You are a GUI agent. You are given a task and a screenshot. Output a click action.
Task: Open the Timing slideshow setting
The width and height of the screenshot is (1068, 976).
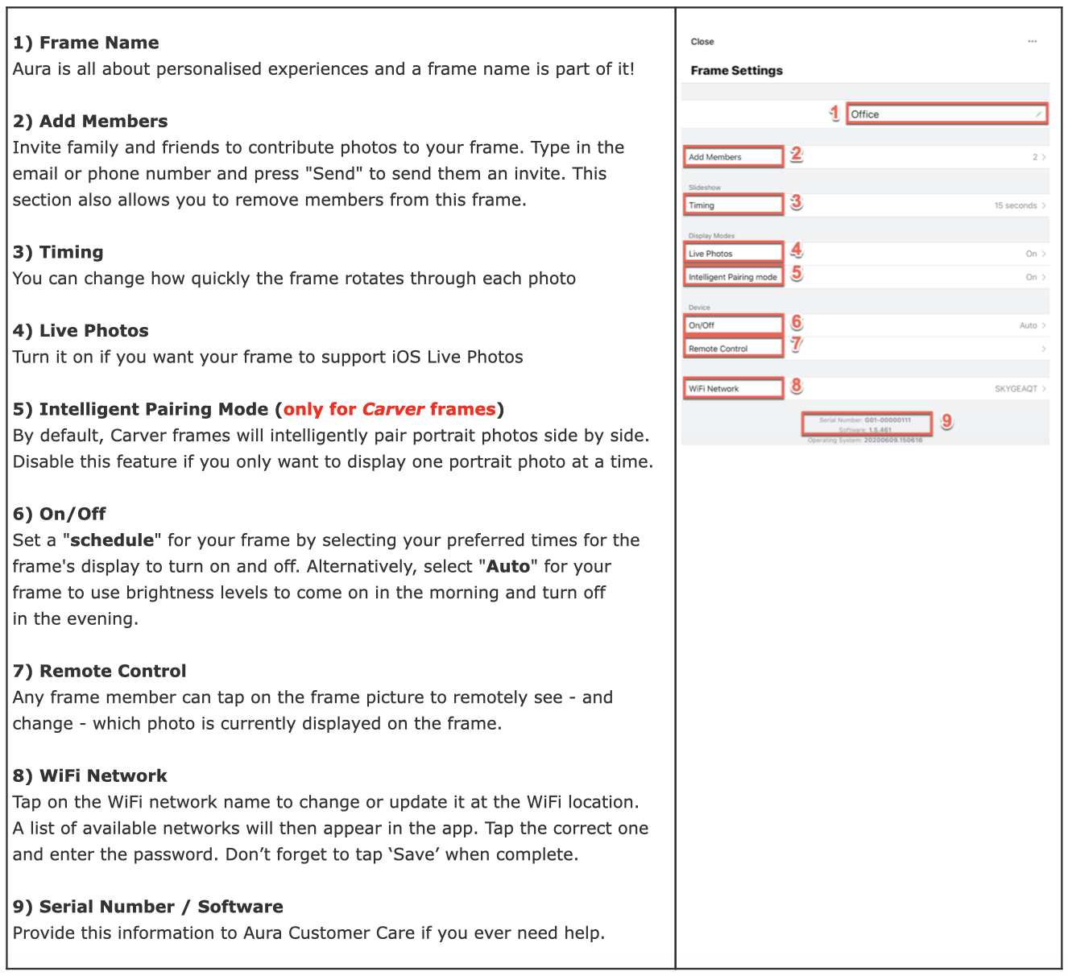[x=865, y=205]
